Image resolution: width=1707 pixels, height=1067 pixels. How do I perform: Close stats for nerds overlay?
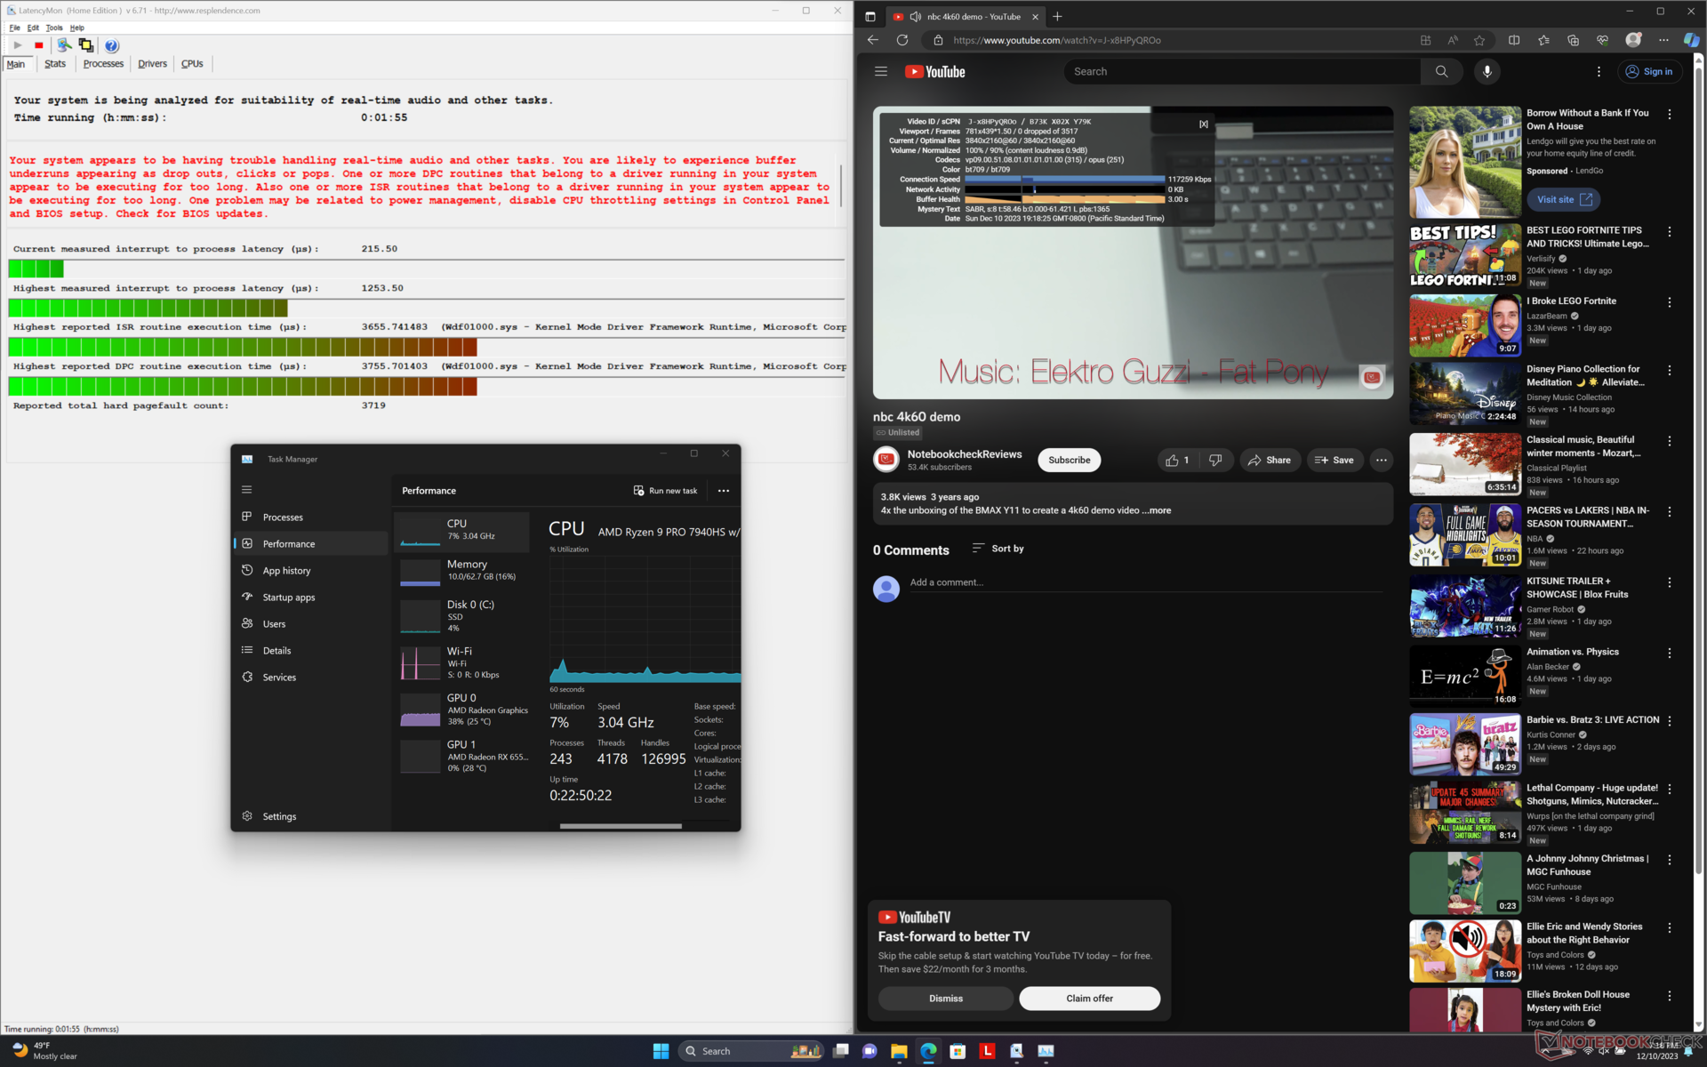coord(1203,124)
